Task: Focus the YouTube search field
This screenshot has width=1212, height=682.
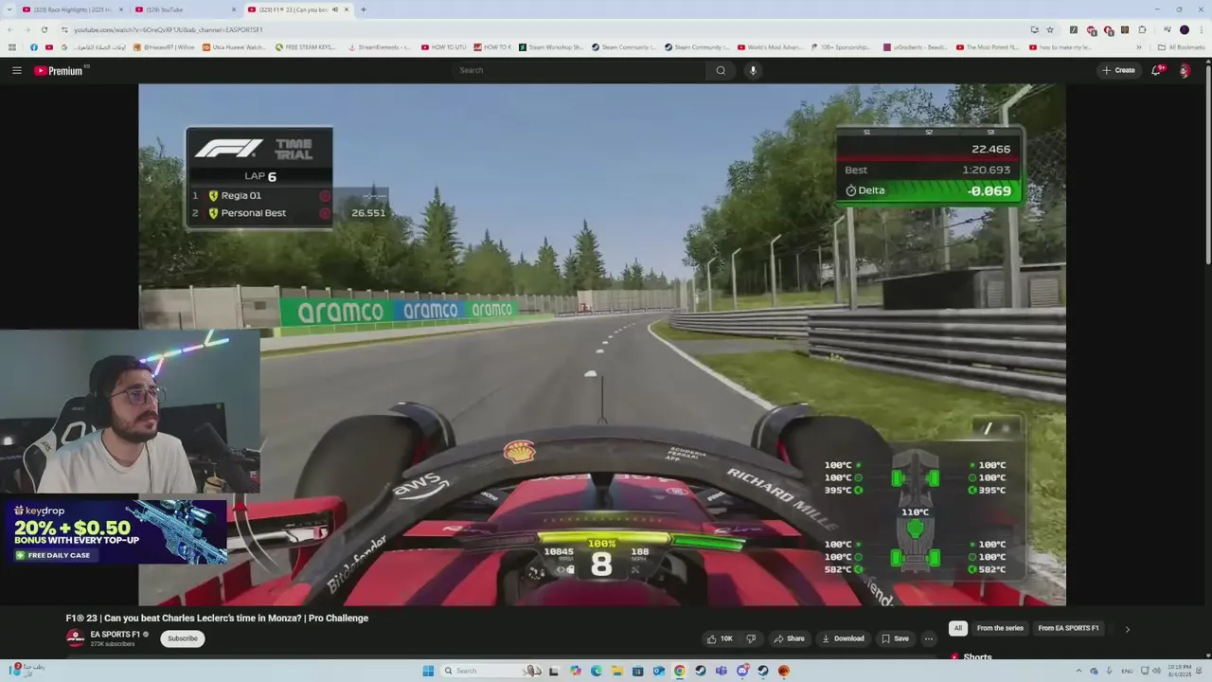Action: point(579,70)
